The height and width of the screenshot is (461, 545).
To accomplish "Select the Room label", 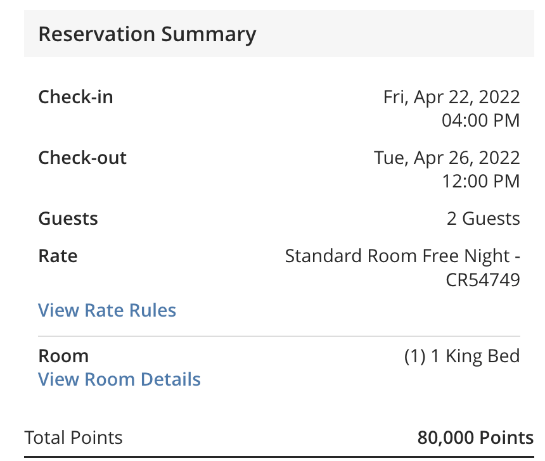I will pyautogui.click(x=63, y=356).
